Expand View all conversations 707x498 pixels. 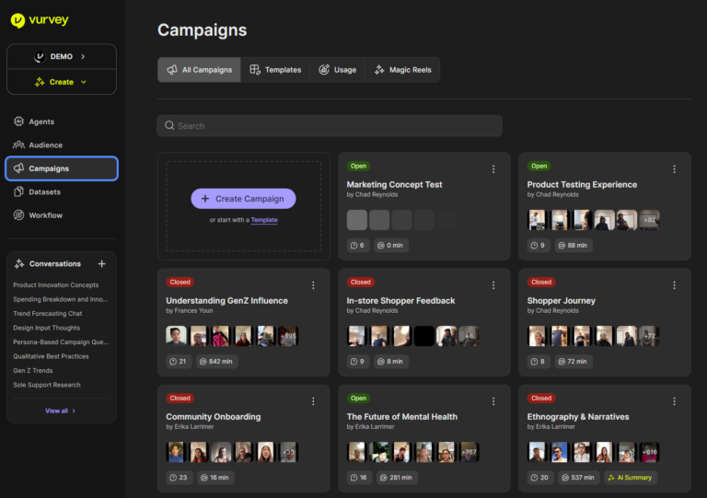pyautogui.click(x=61, y=411)
